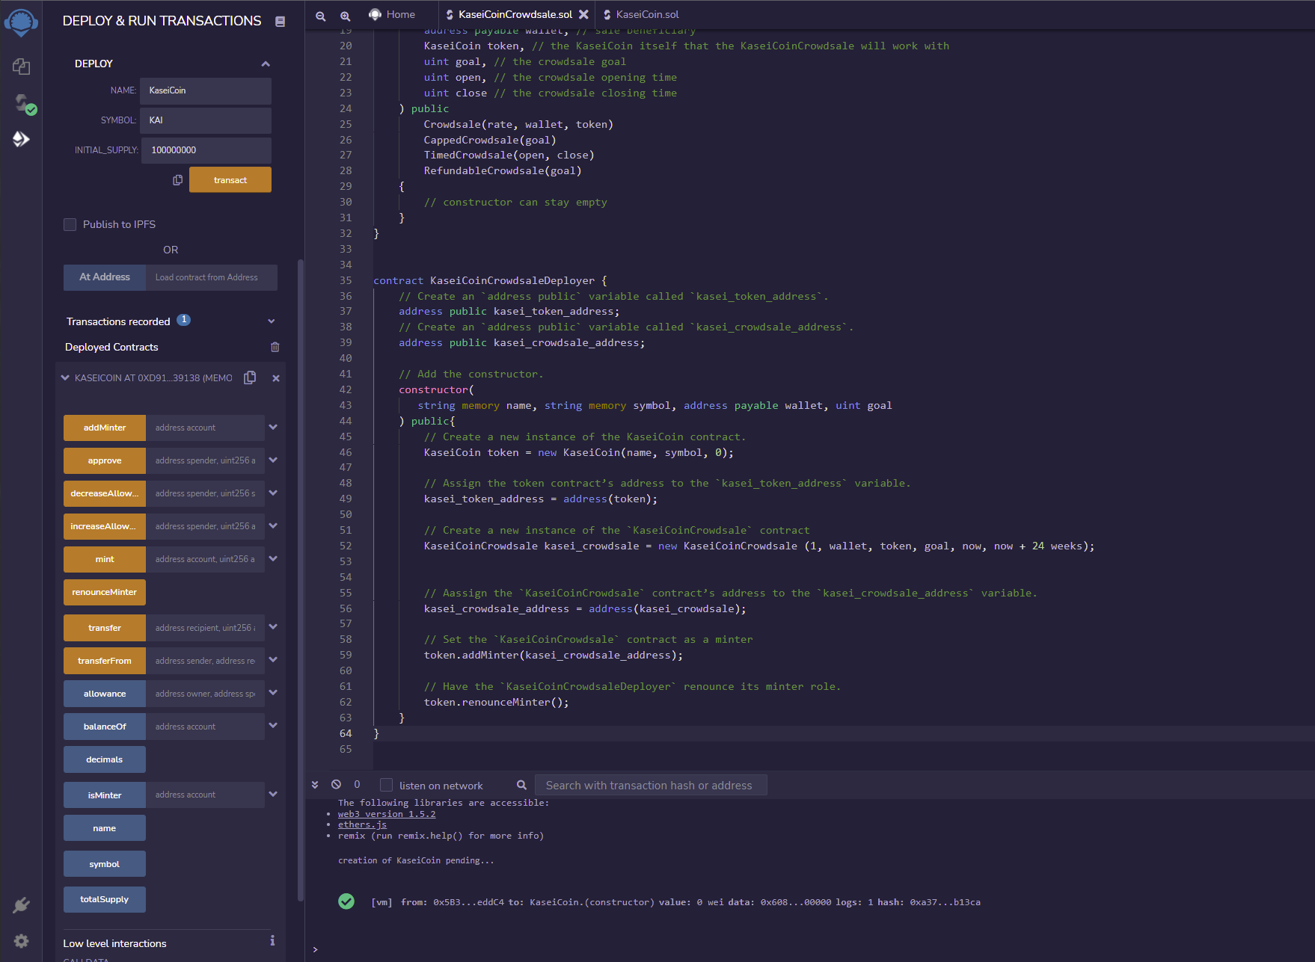Expand the mint function parameters
The height and width of the screenshot is (962, 1315).
(273, 558)
